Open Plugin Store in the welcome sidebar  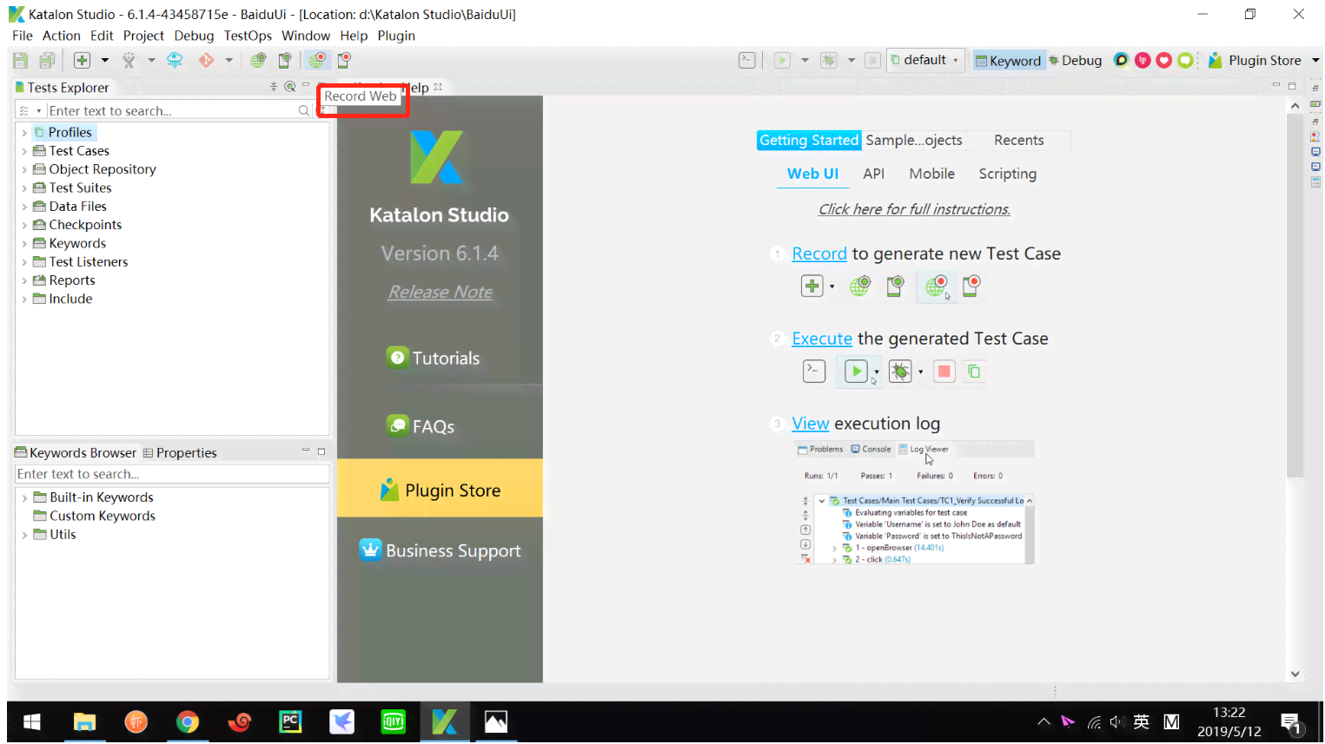point(440,489)
